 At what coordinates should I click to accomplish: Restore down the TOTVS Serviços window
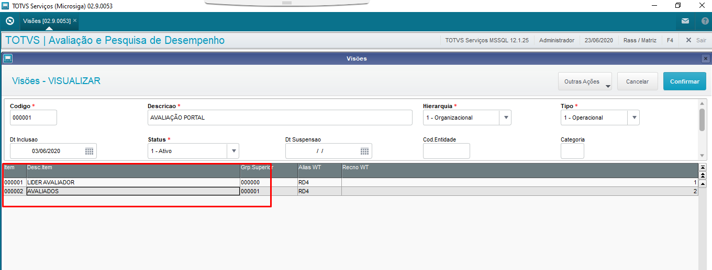(678, 5)
